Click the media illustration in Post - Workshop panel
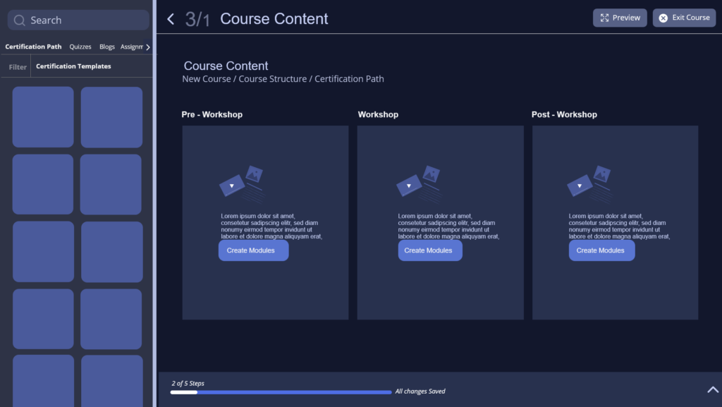This screenshot has height=407, width=722. point(590,184)
